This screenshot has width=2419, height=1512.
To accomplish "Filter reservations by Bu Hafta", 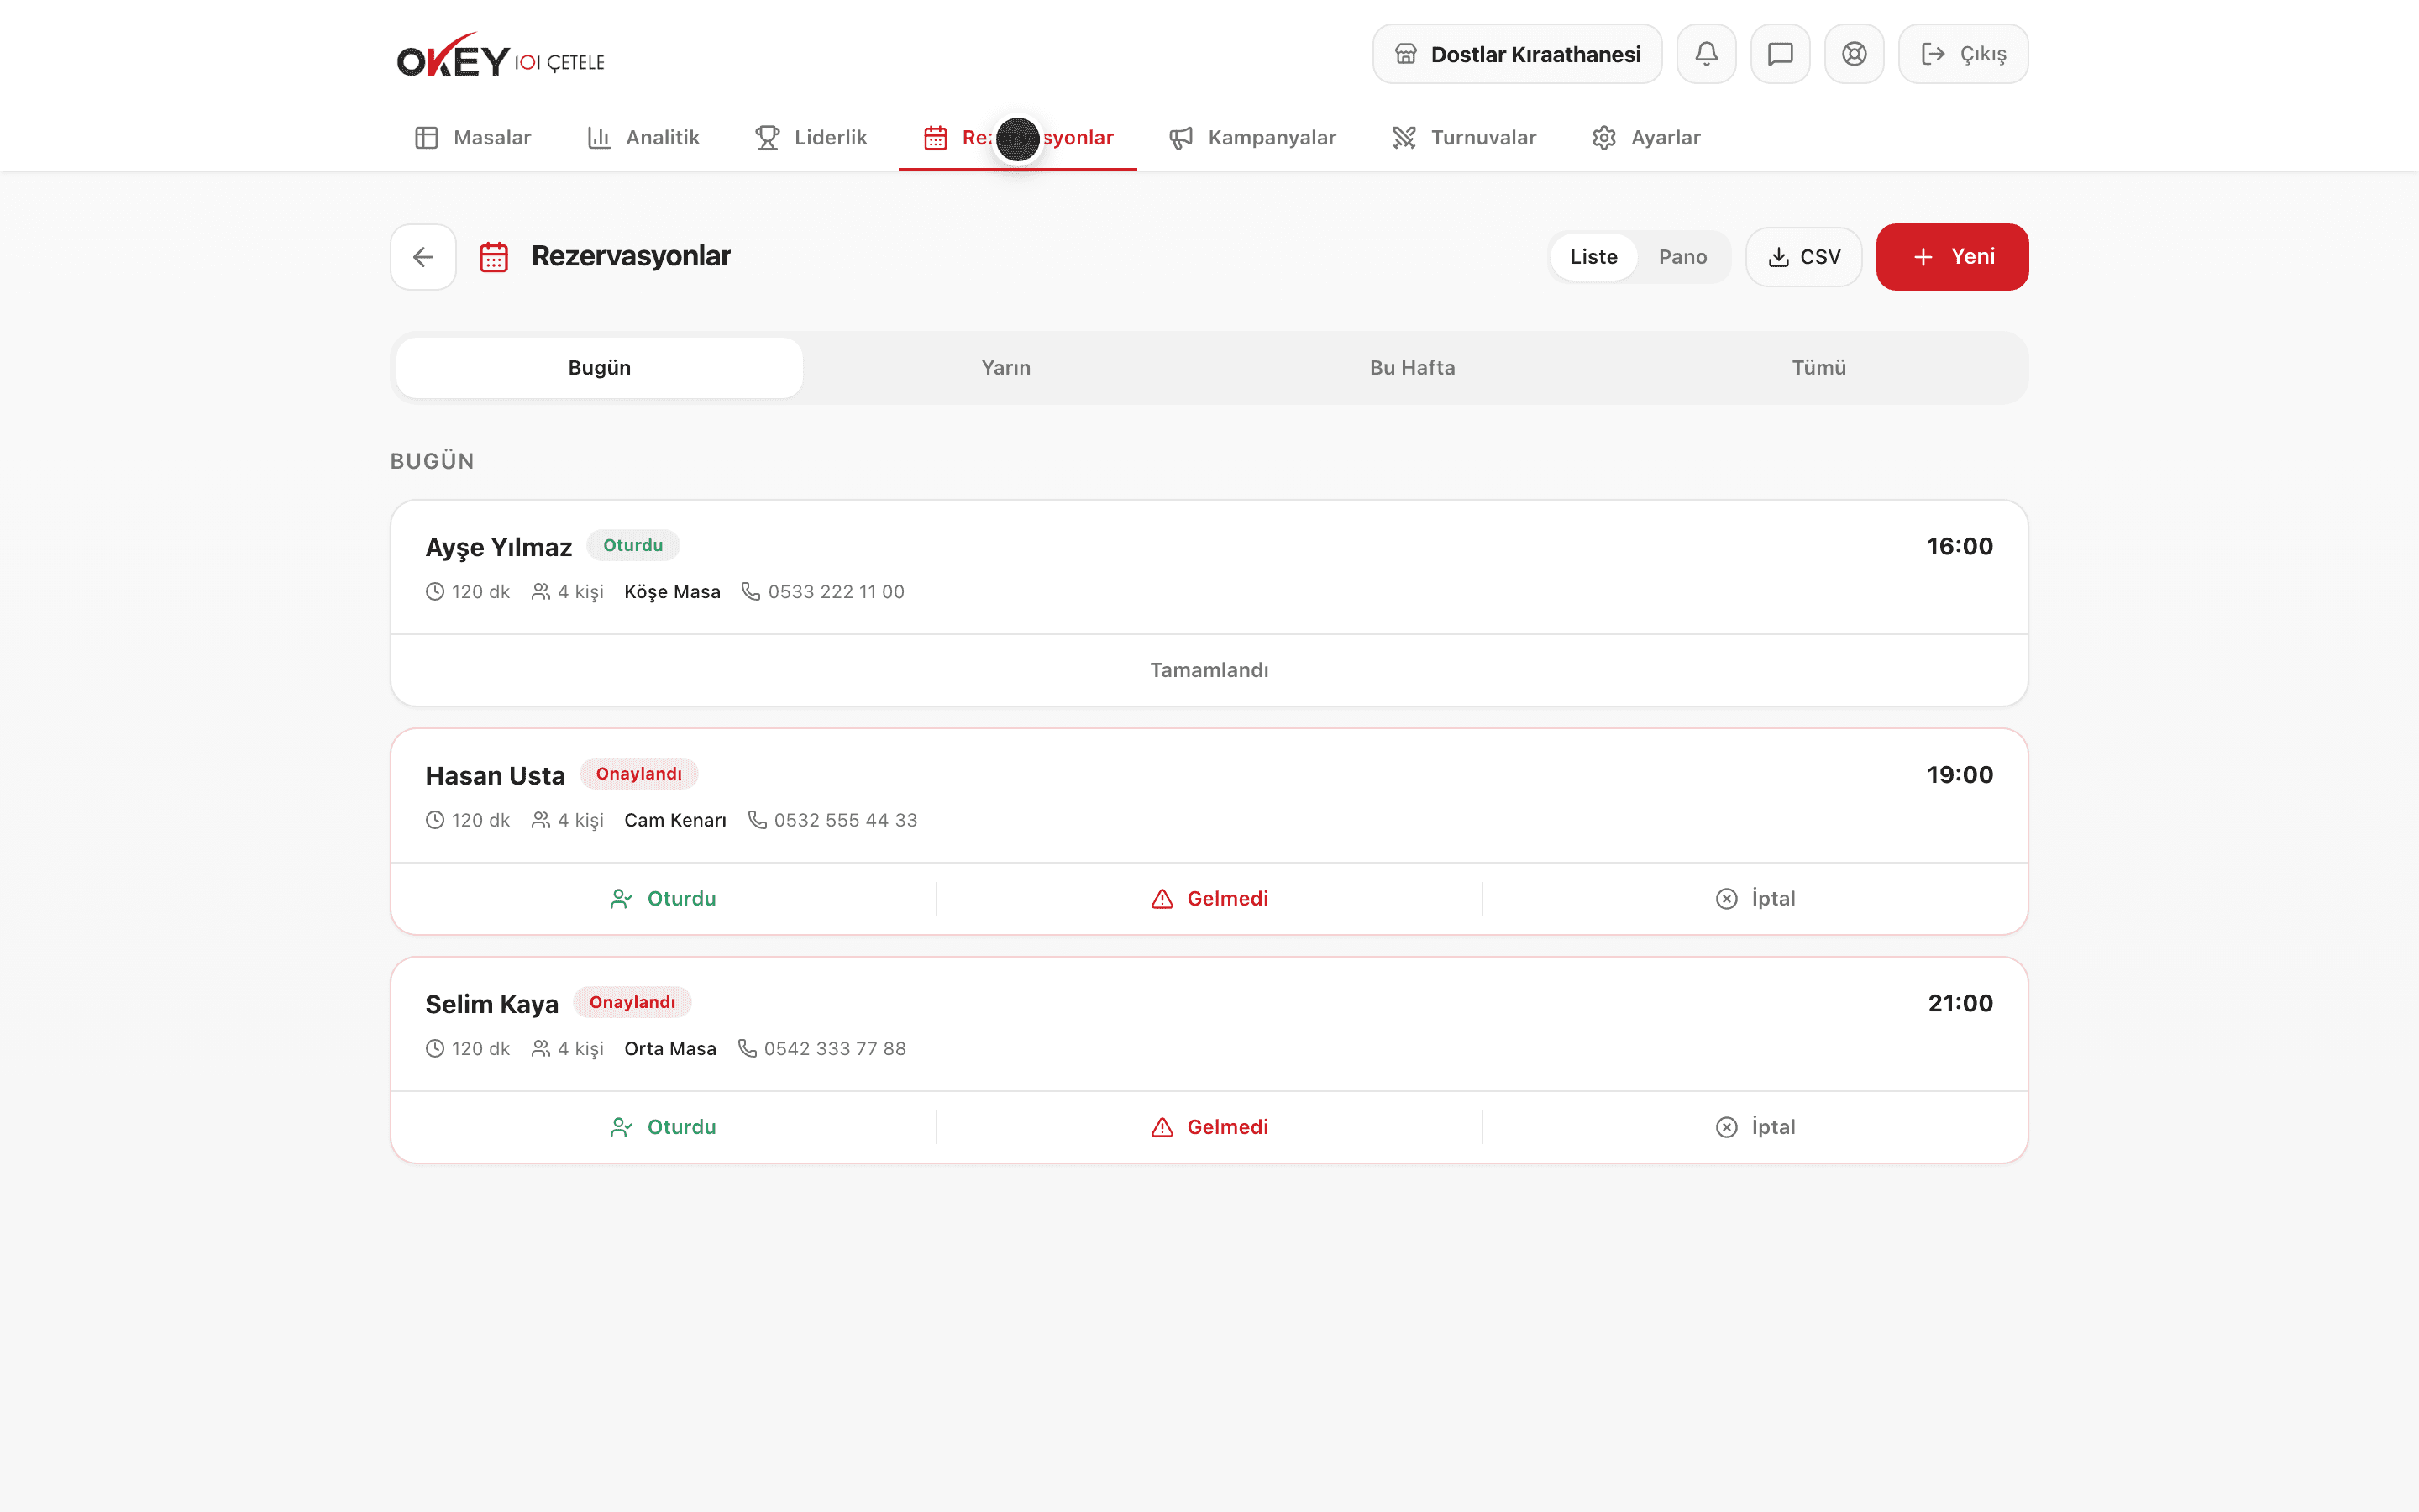I will [1411, 368].
